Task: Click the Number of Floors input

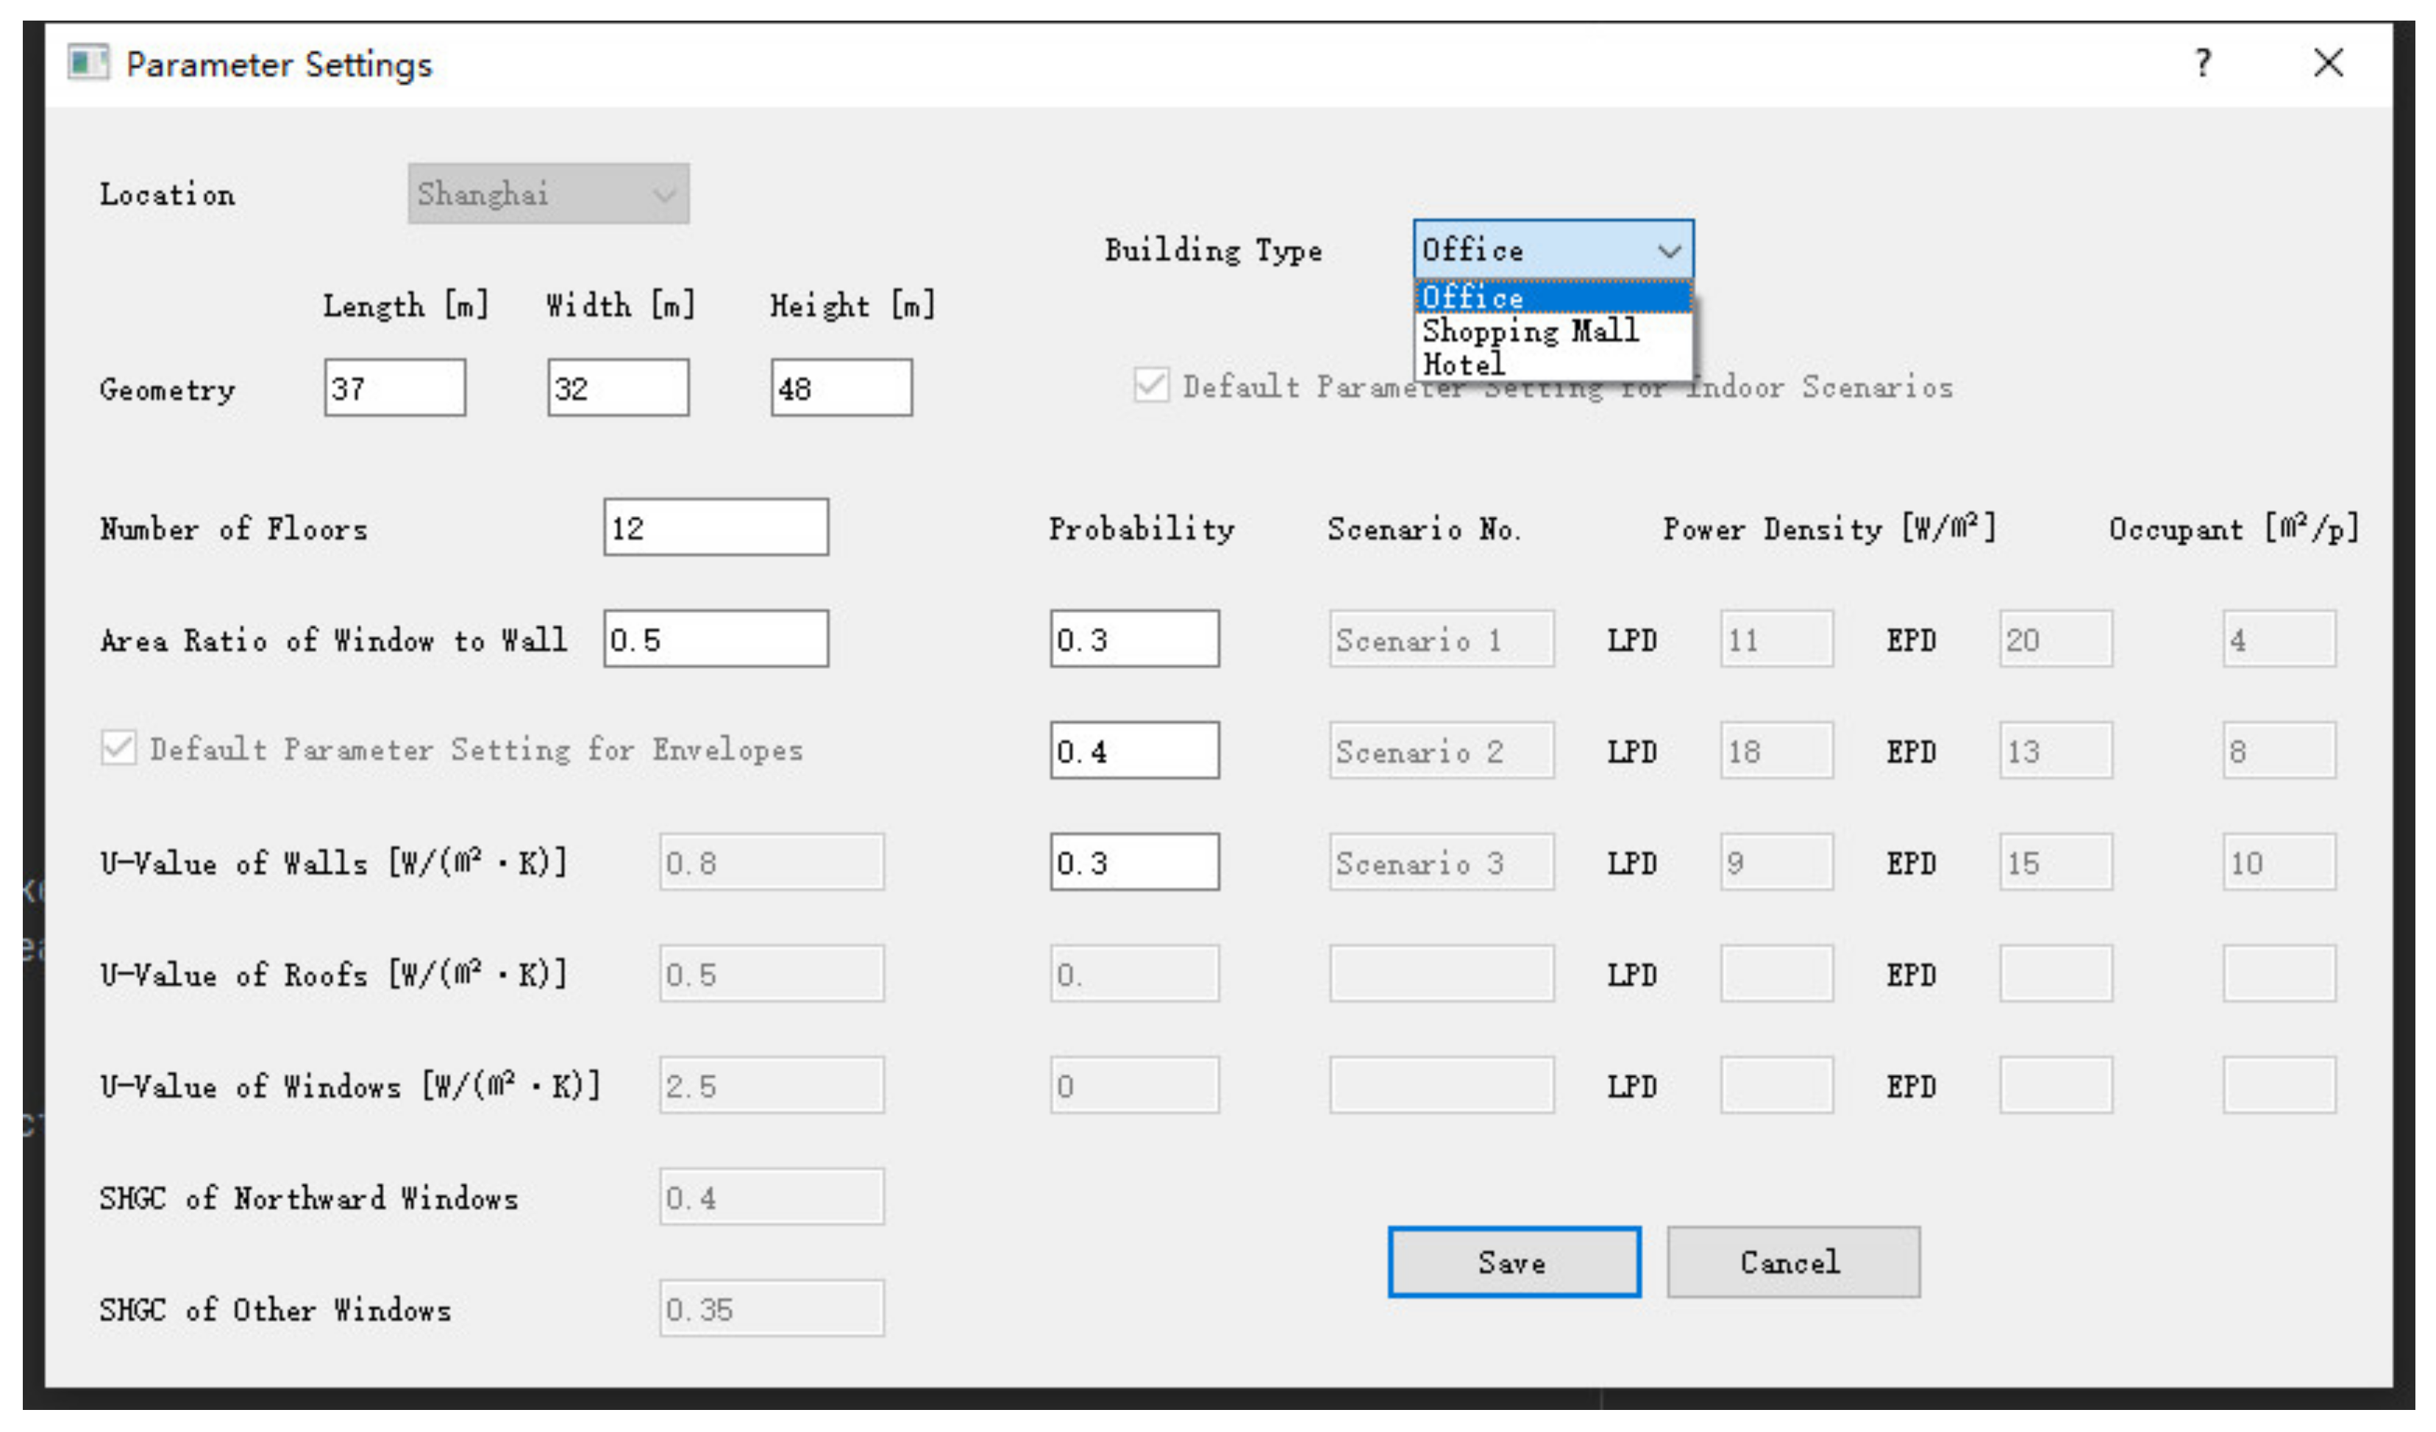Action: pyautogui.click(x=716, y=528)
